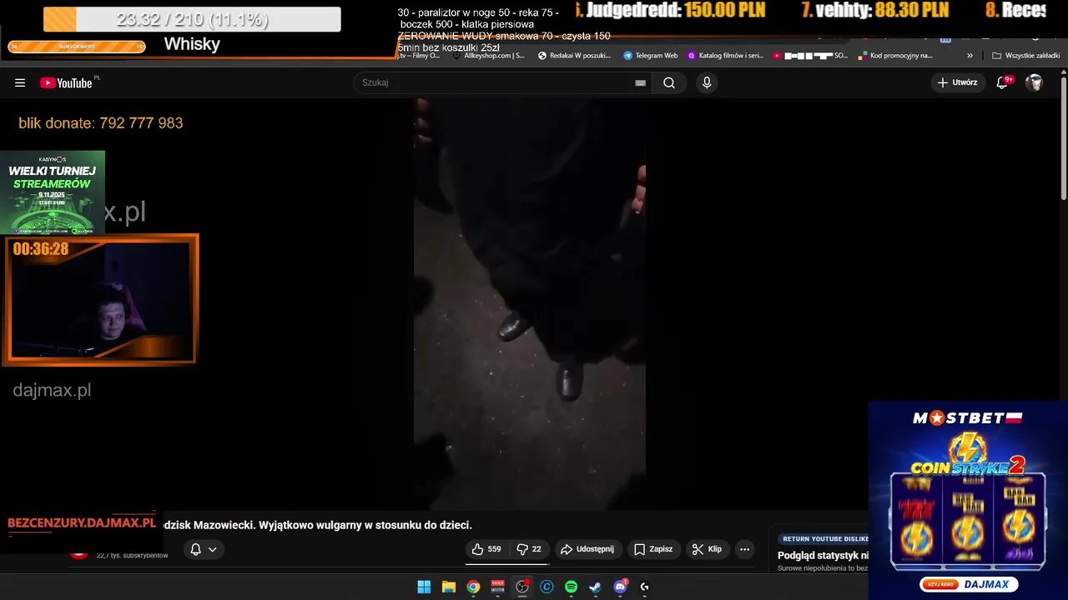Click the magnifier search button
Viewport: 1068px width, 600px height.
(669, 82)
